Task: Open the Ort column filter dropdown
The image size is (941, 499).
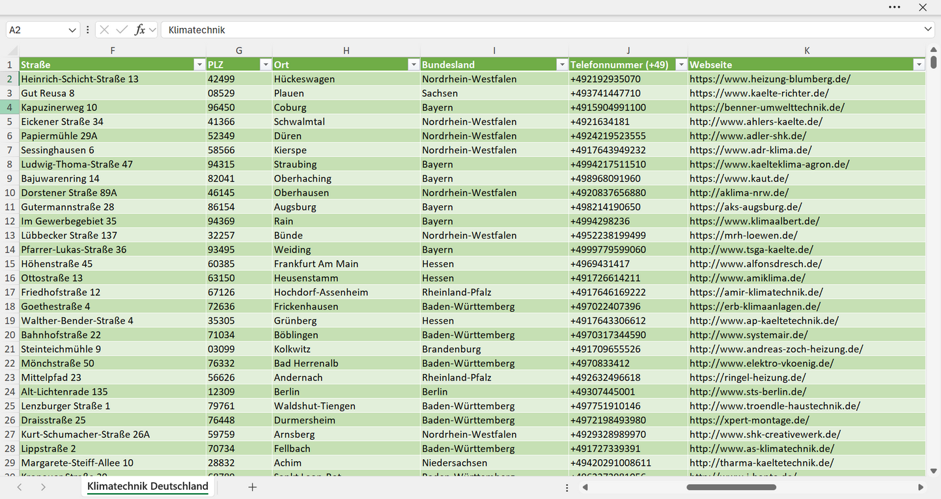Action: point(414,64)
